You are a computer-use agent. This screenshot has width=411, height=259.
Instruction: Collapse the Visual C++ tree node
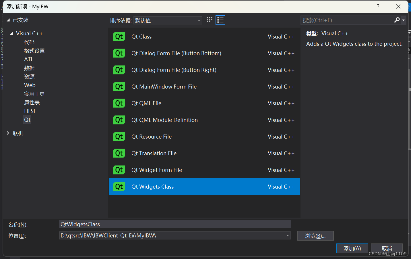[x=11, y=34]
